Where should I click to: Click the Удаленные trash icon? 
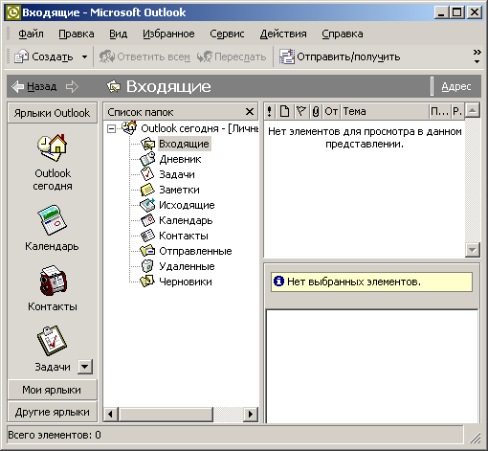coord(148,266)
